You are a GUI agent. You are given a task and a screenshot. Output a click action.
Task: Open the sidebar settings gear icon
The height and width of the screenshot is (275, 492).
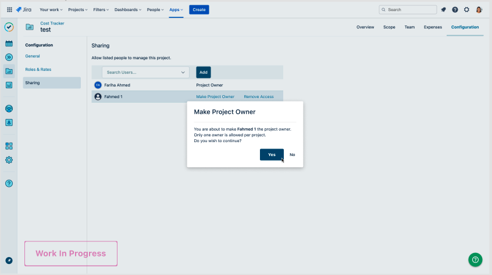(x=9, y=160)
